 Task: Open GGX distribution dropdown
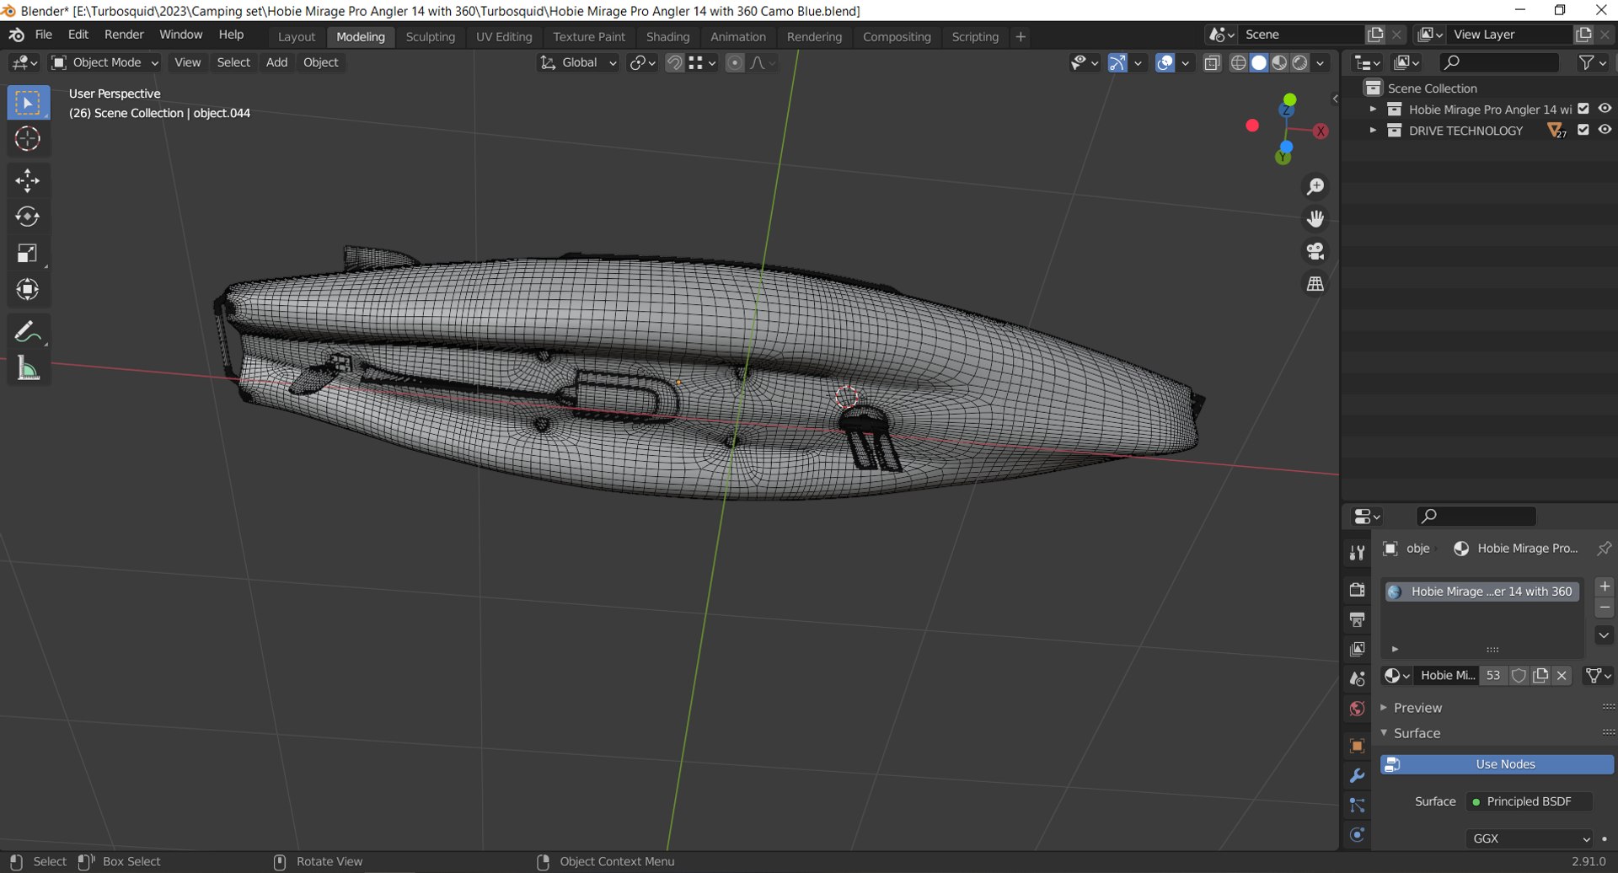click(1530, 838)
